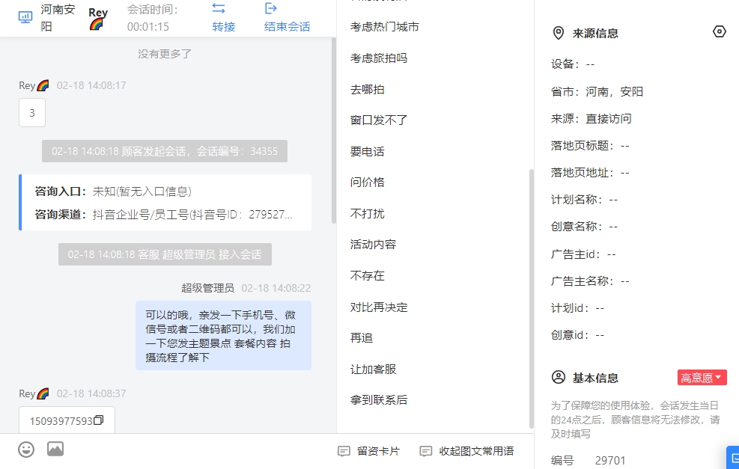
Task: Click the agent reply bubble 可以的哦
Action: point(223,336)
